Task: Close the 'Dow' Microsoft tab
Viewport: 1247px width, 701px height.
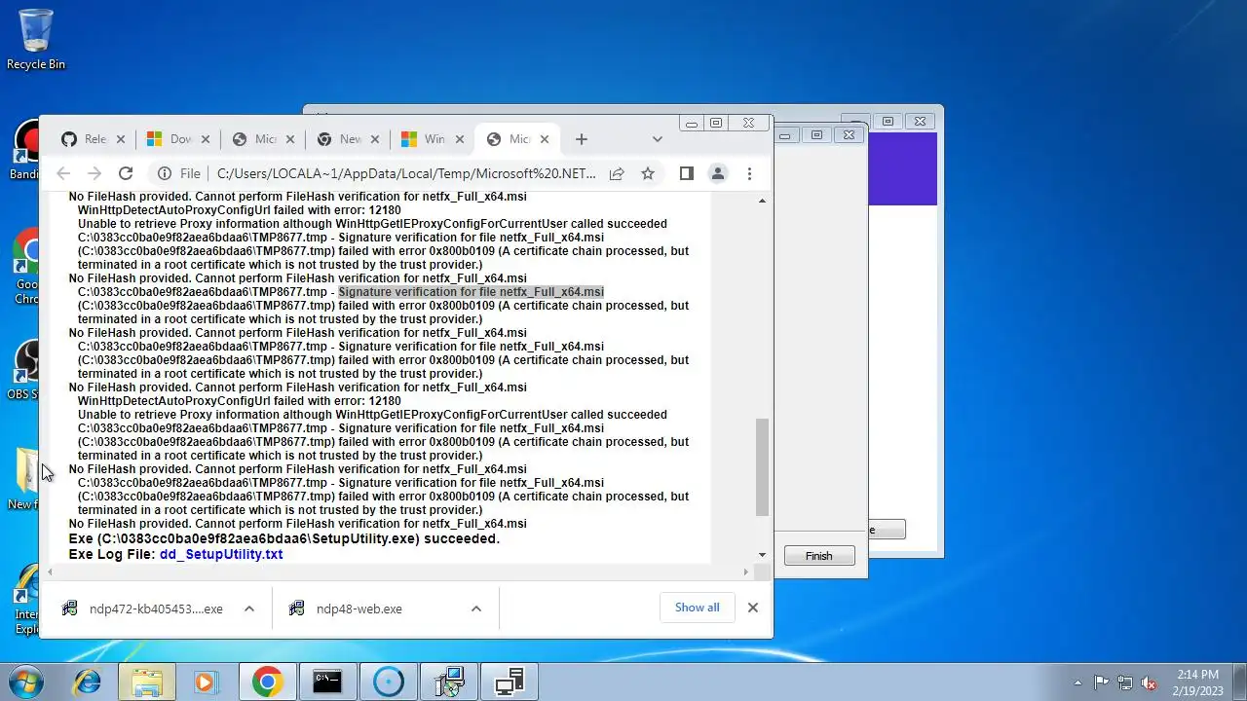Action: pos(206,139)
